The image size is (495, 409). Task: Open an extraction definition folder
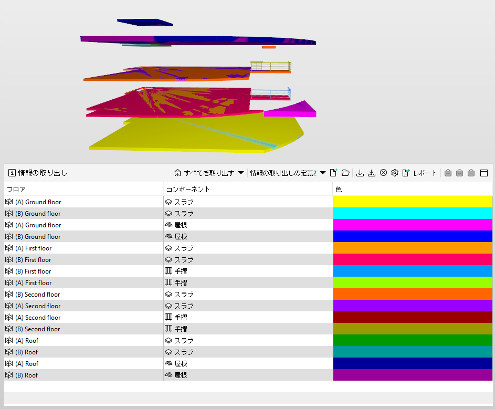(x=346, y=173)
